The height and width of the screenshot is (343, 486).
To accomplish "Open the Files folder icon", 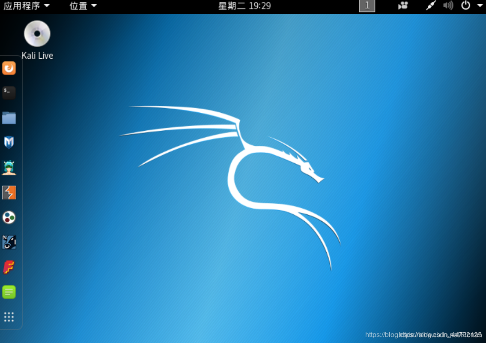I will tap(9, 118).
